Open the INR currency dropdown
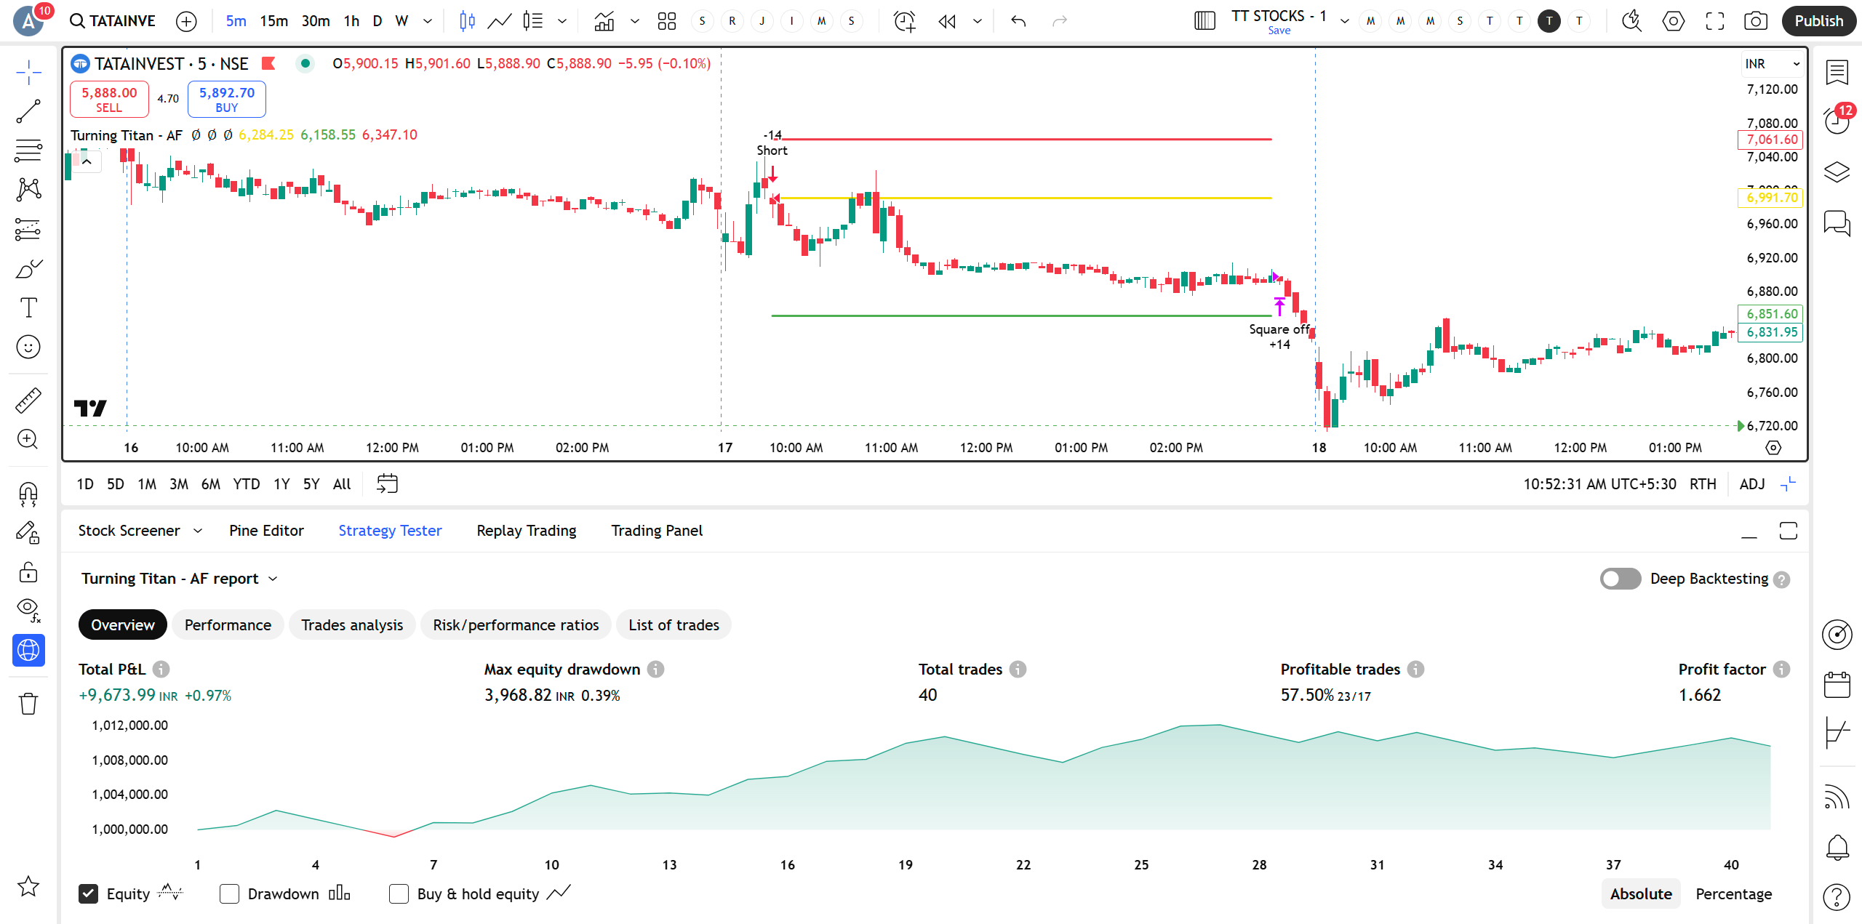Screen dimensions: 1862x924 1771,64
